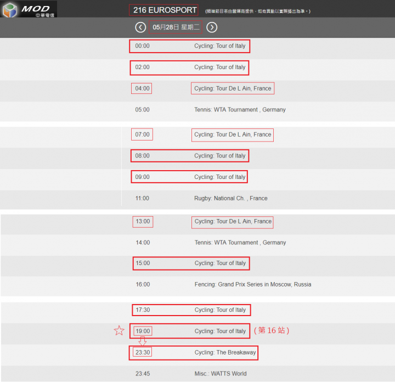Click the 19:00 time entry
Screen dimensions: 395x382
coord(143,331)
